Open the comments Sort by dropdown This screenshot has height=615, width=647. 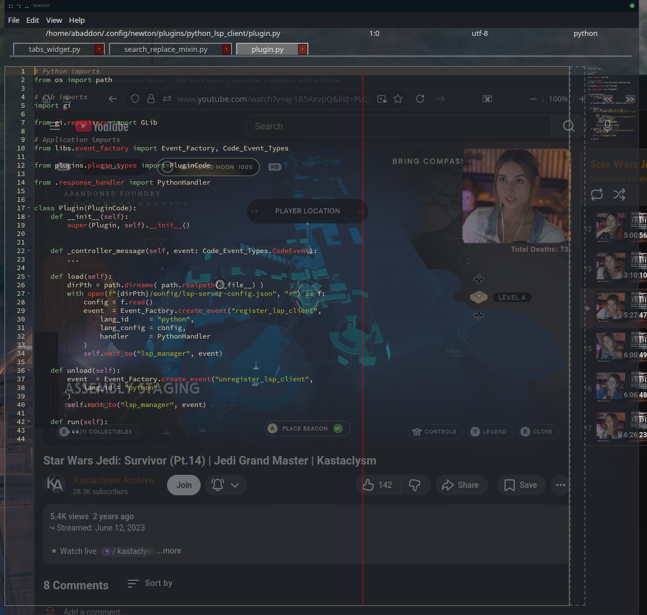149,583
